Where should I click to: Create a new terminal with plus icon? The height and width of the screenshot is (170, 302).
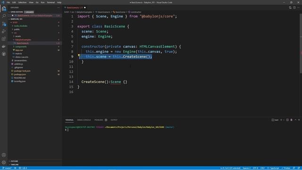pyautogui.click(x=281, y=120)
